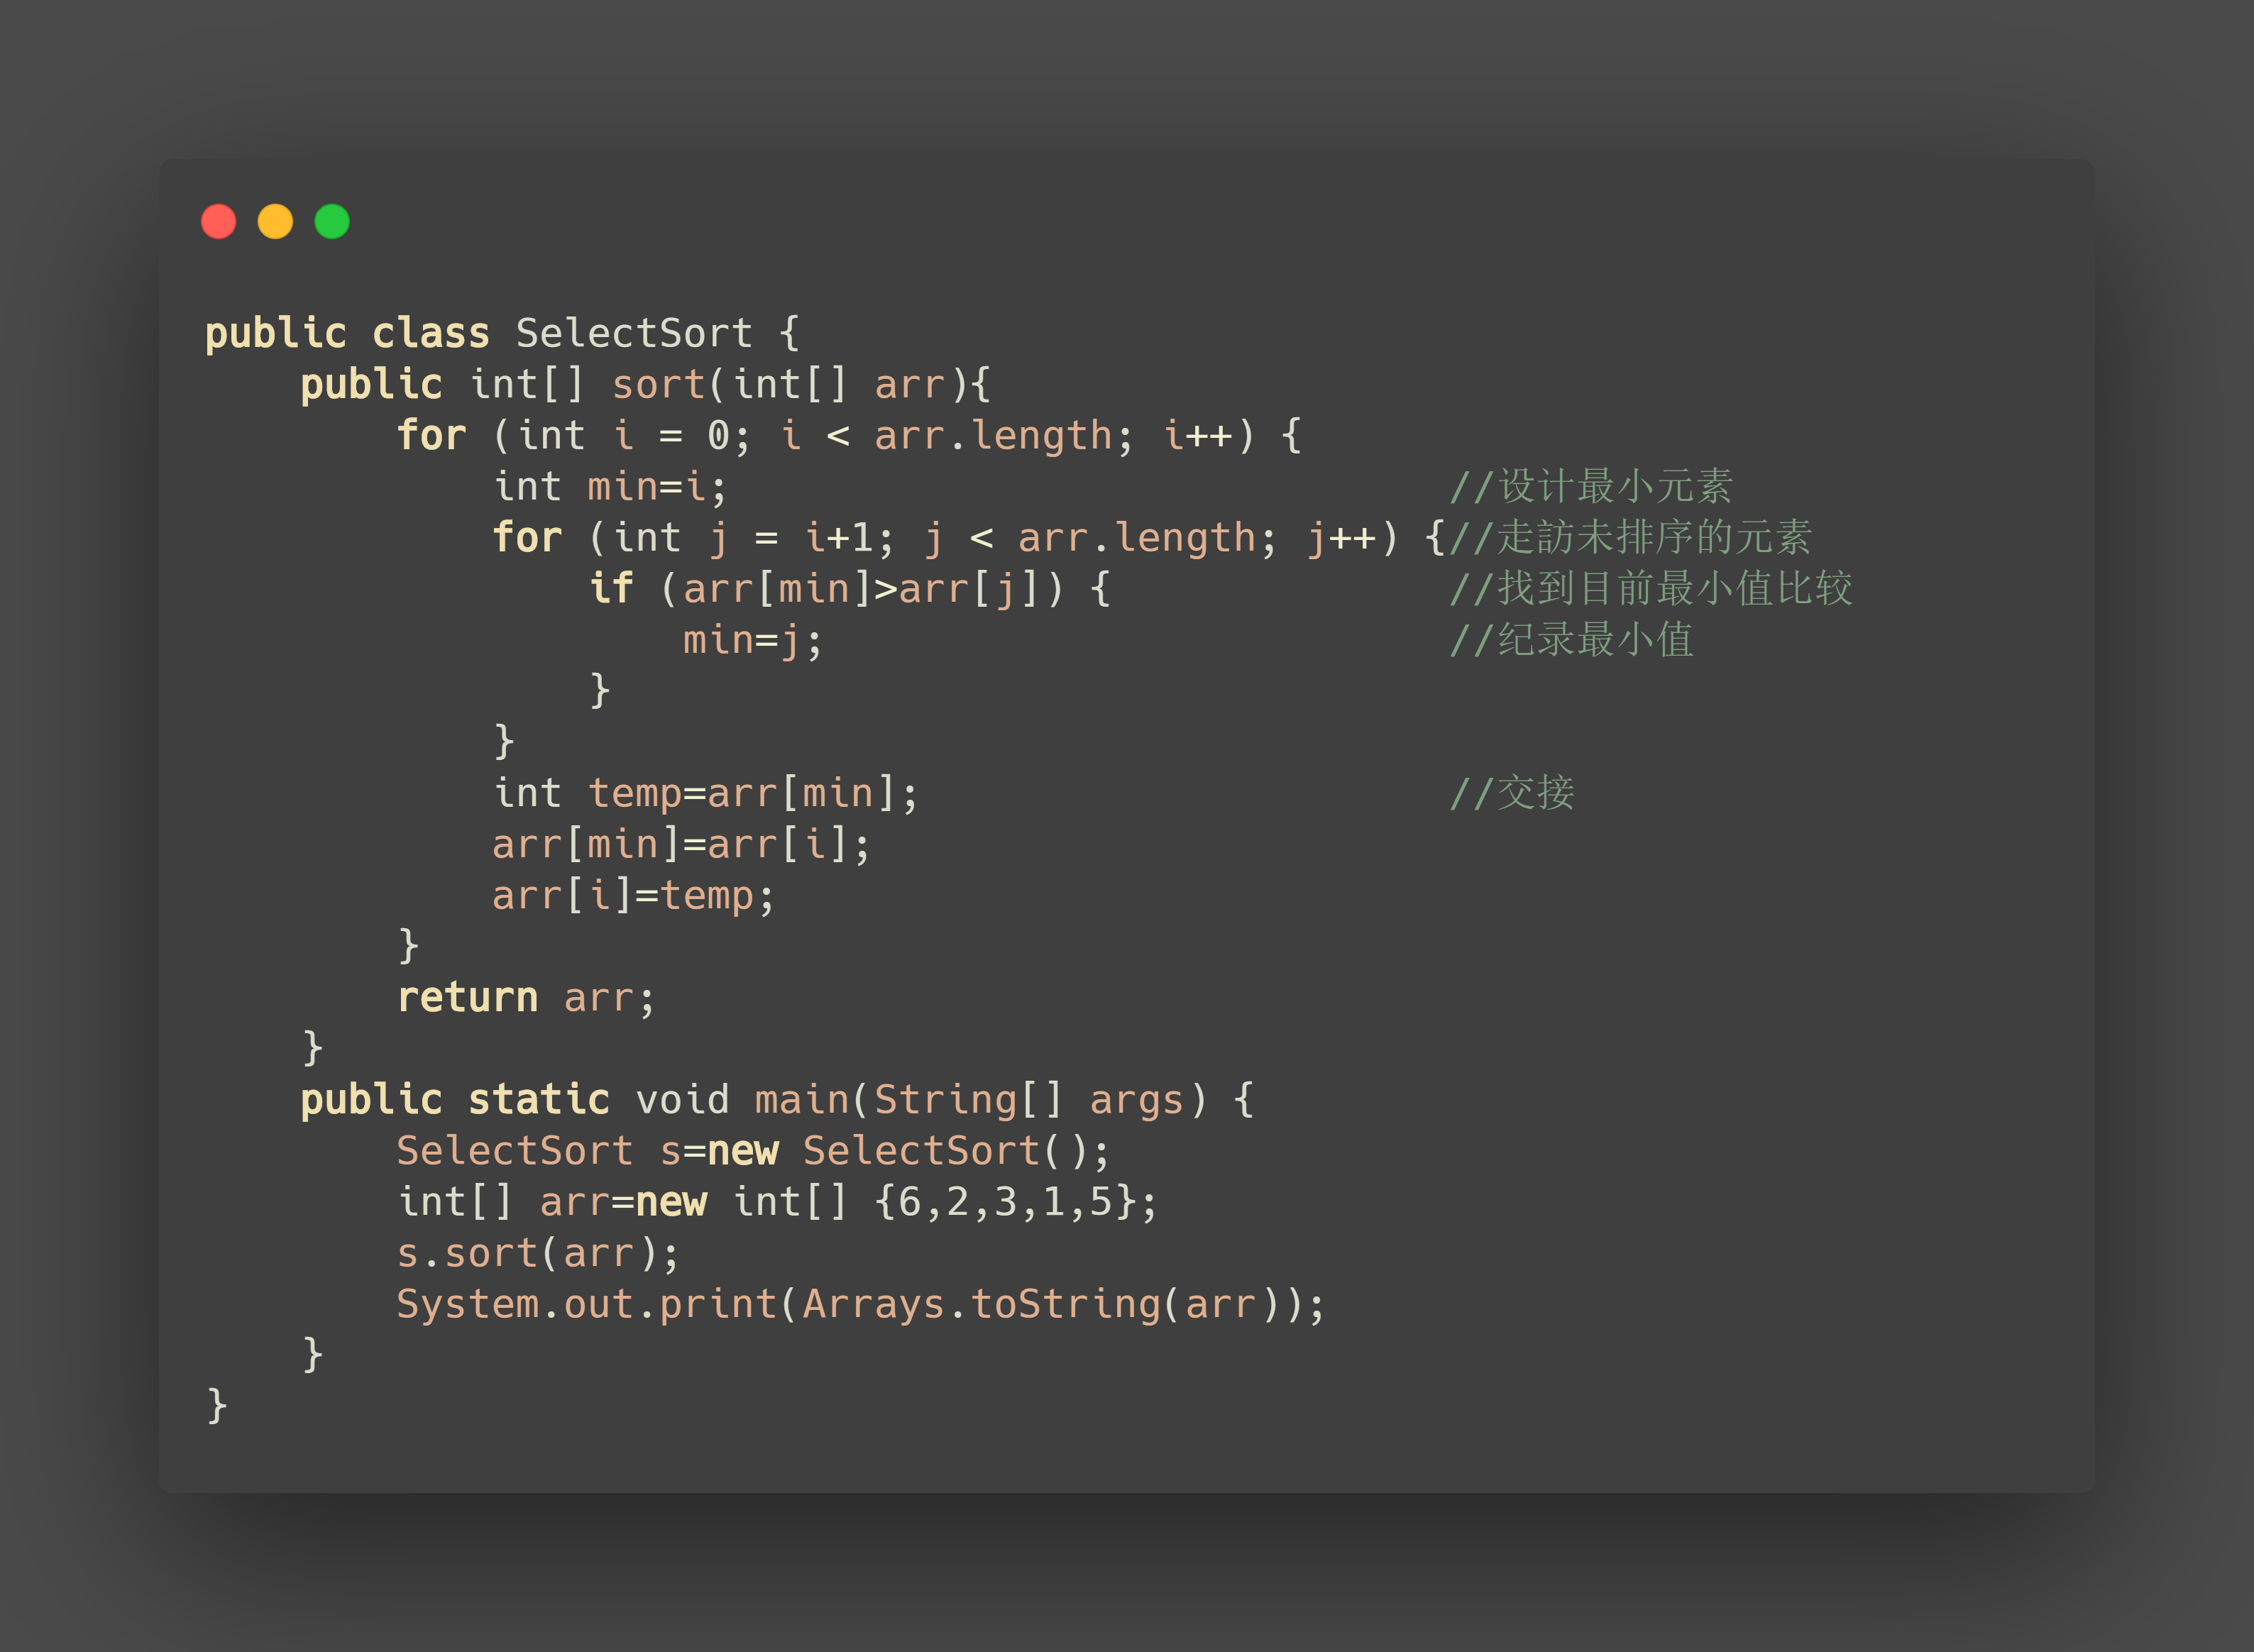
Task: Click the 'return' keyword
Action: (x=467, y=998)
